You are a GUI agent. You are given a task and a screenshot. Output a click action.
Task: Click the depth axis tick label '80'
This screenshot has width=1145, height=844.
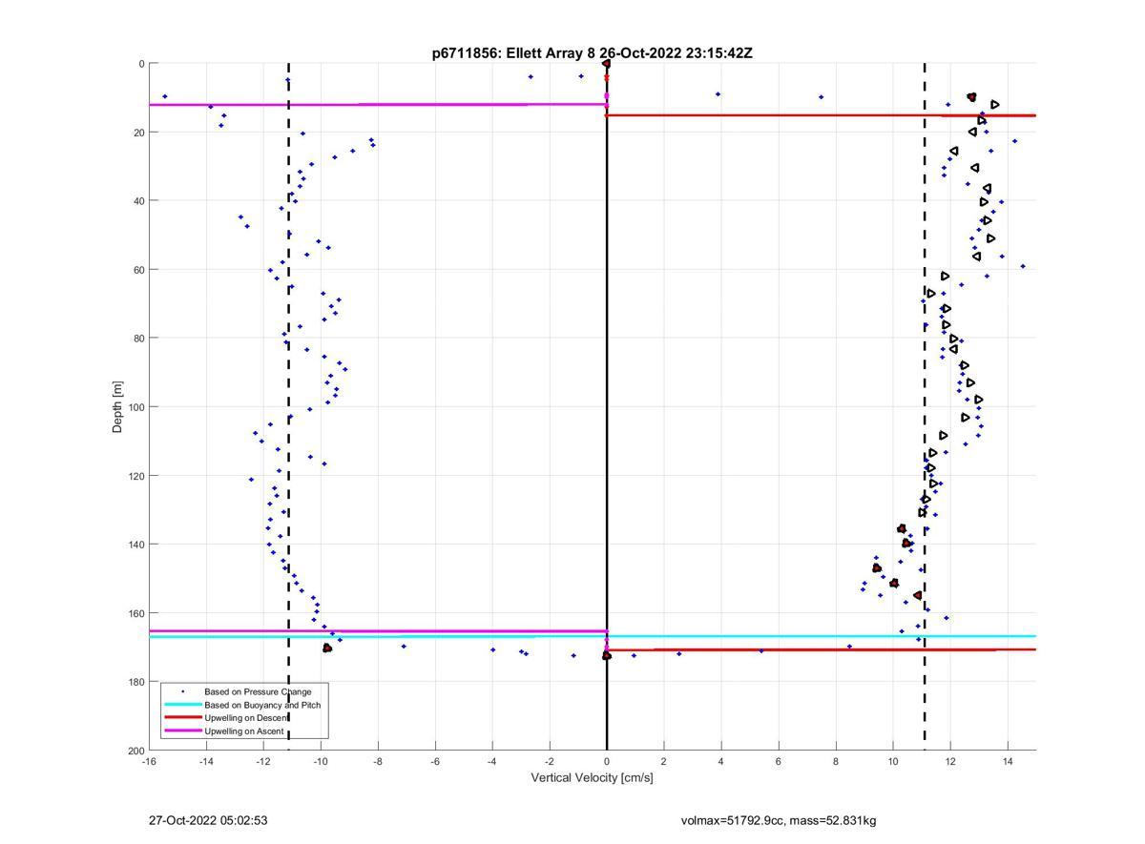pyautogui.click(x=138, y=339)
